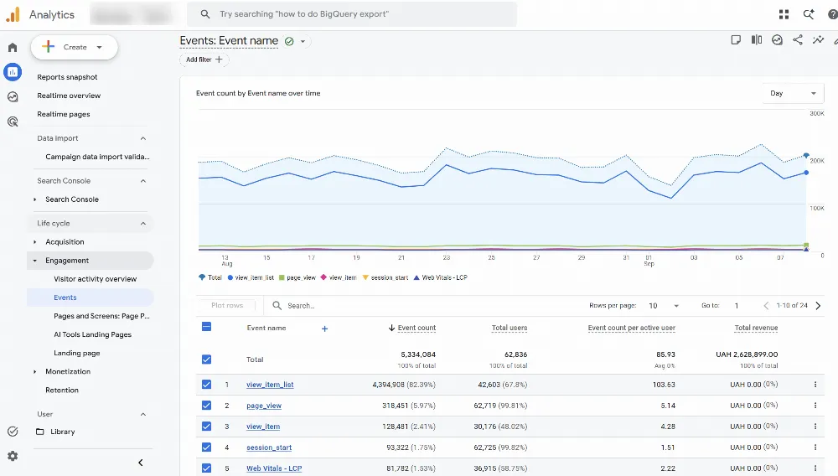Open the apps grid icon

[x=784, y=14]
